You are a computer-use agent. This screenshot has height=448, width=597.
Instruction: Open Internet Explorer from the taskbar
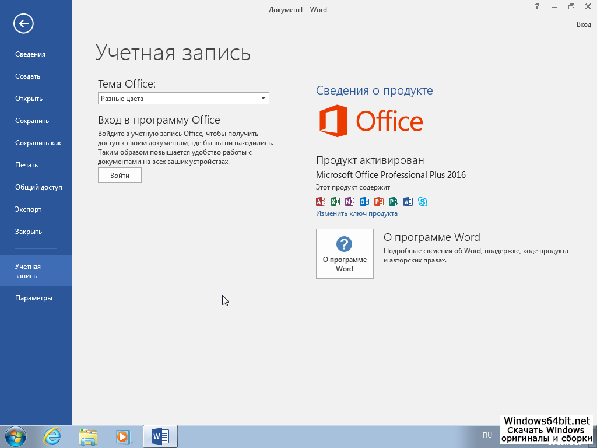pos(52,436)
